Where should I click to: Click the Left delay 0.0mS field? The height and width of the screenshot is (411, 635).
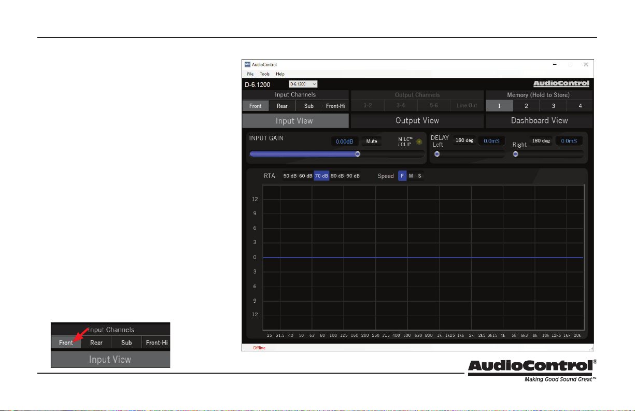(x=491, y=140)
